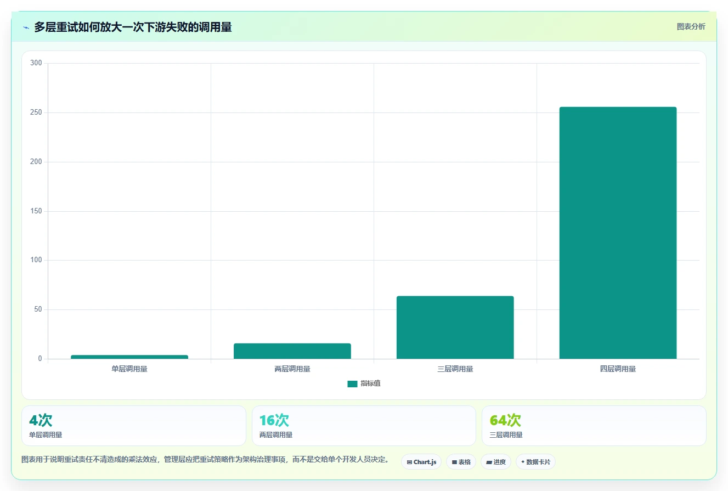
Task: Click the chart title 多层重试如何放大一次下游失败的调用量
Action: point(133,27)
